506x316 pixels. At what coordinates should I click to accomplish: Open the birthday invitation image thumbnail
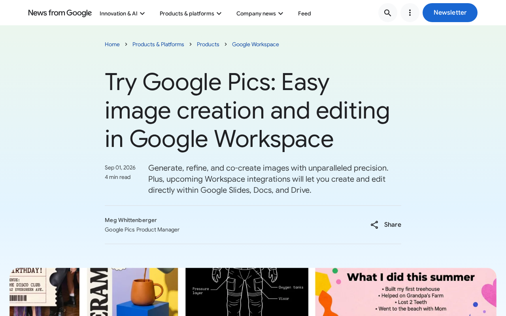tap(44, 292)
